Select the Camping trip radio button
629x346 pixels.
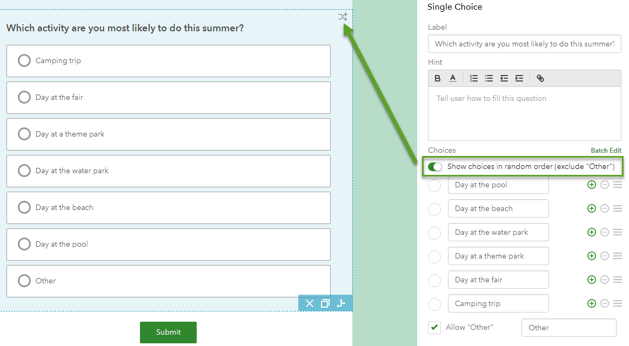[24, 60]
